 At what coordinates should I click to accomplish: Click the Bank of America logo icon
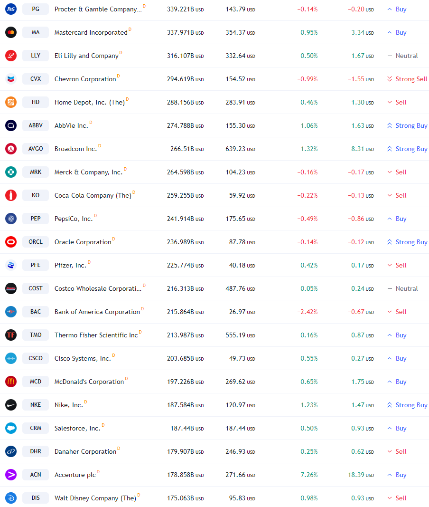tap(11, 312)
